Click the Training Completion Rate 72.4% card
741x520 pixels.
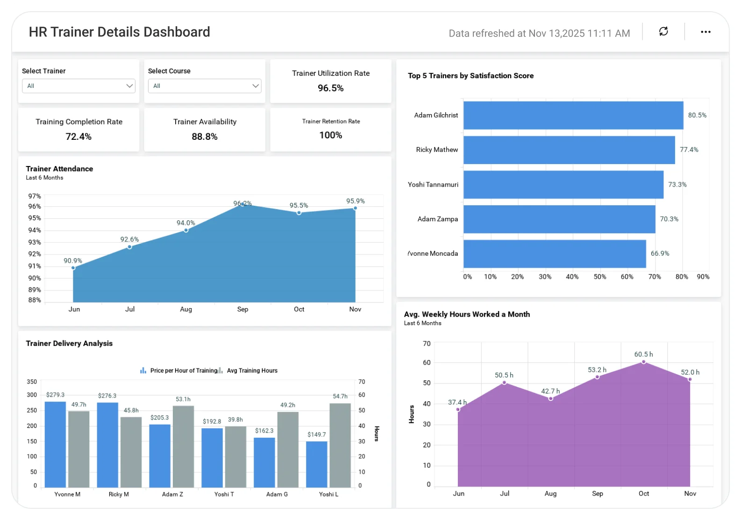tap(78, 130)
